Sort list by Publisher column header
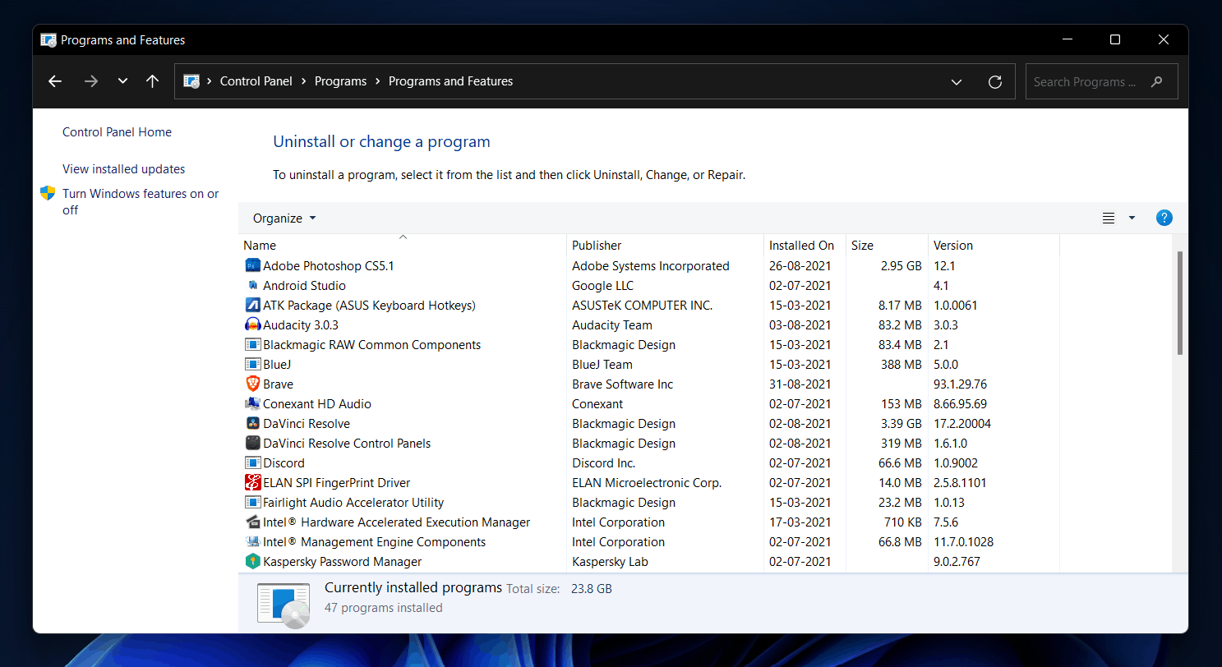 [x=597, y=245]
